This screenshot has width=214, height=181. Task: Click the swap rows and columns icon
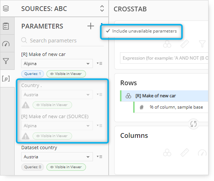tap(194, 124)
